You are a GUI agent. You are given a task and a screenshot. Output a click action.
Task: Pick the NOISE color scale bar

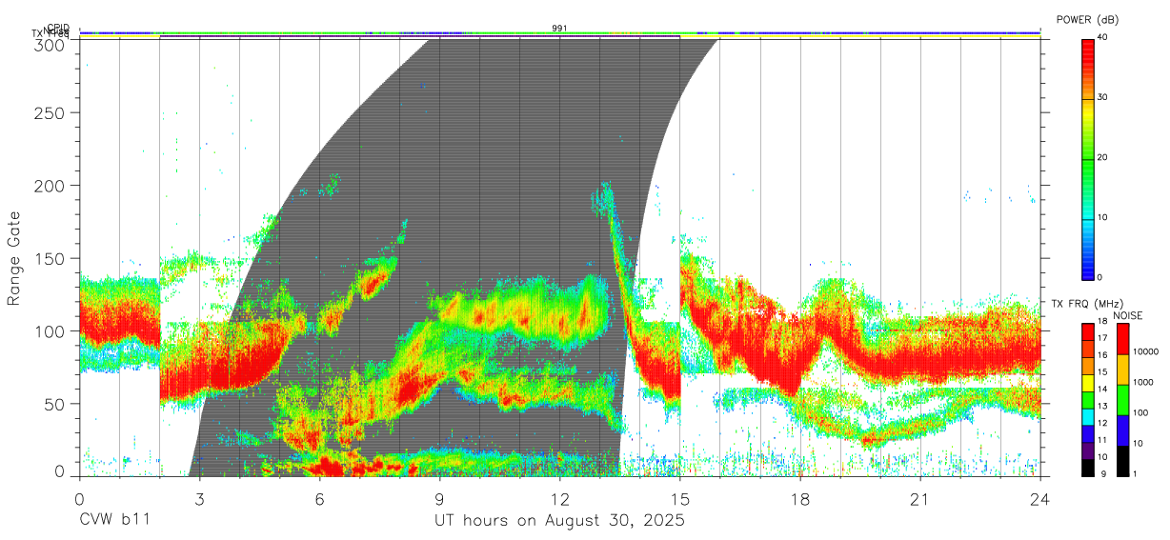(1123, 399)
